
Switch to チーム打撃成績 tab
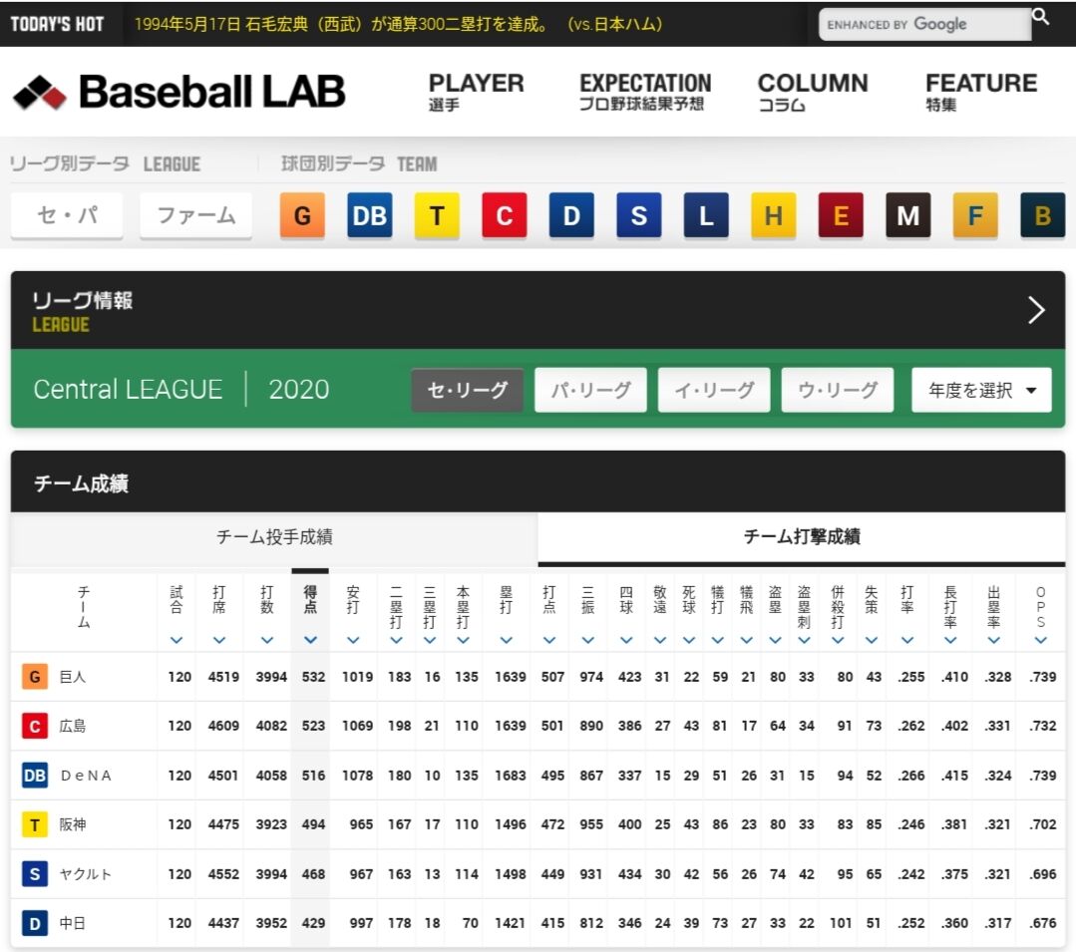coord(802,537)
